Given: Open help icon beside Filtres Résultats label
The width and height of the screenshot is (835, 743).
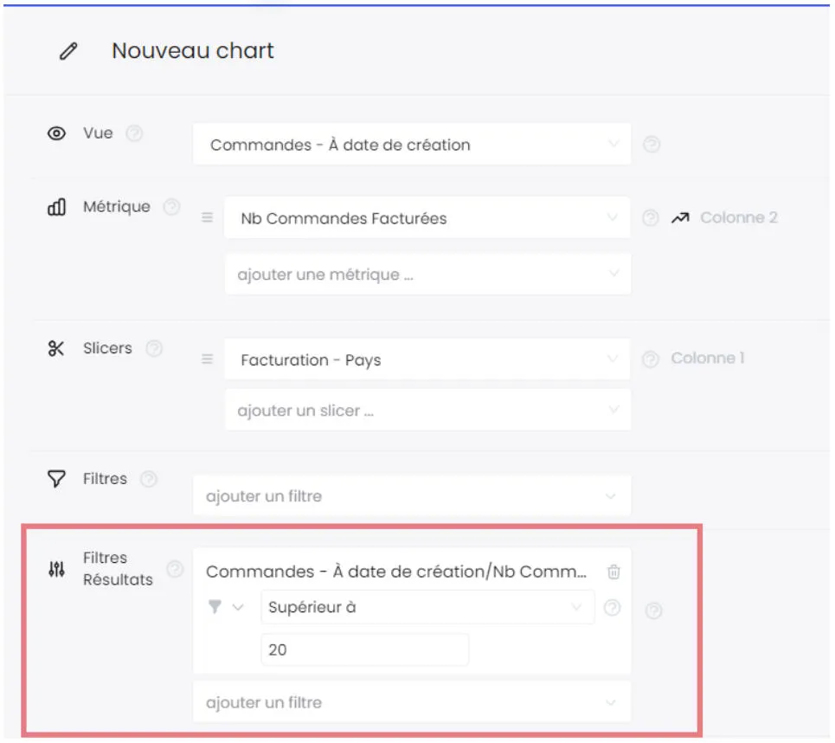Looking at the screenshot, I should pyautogui.click(x=175, y=569).
